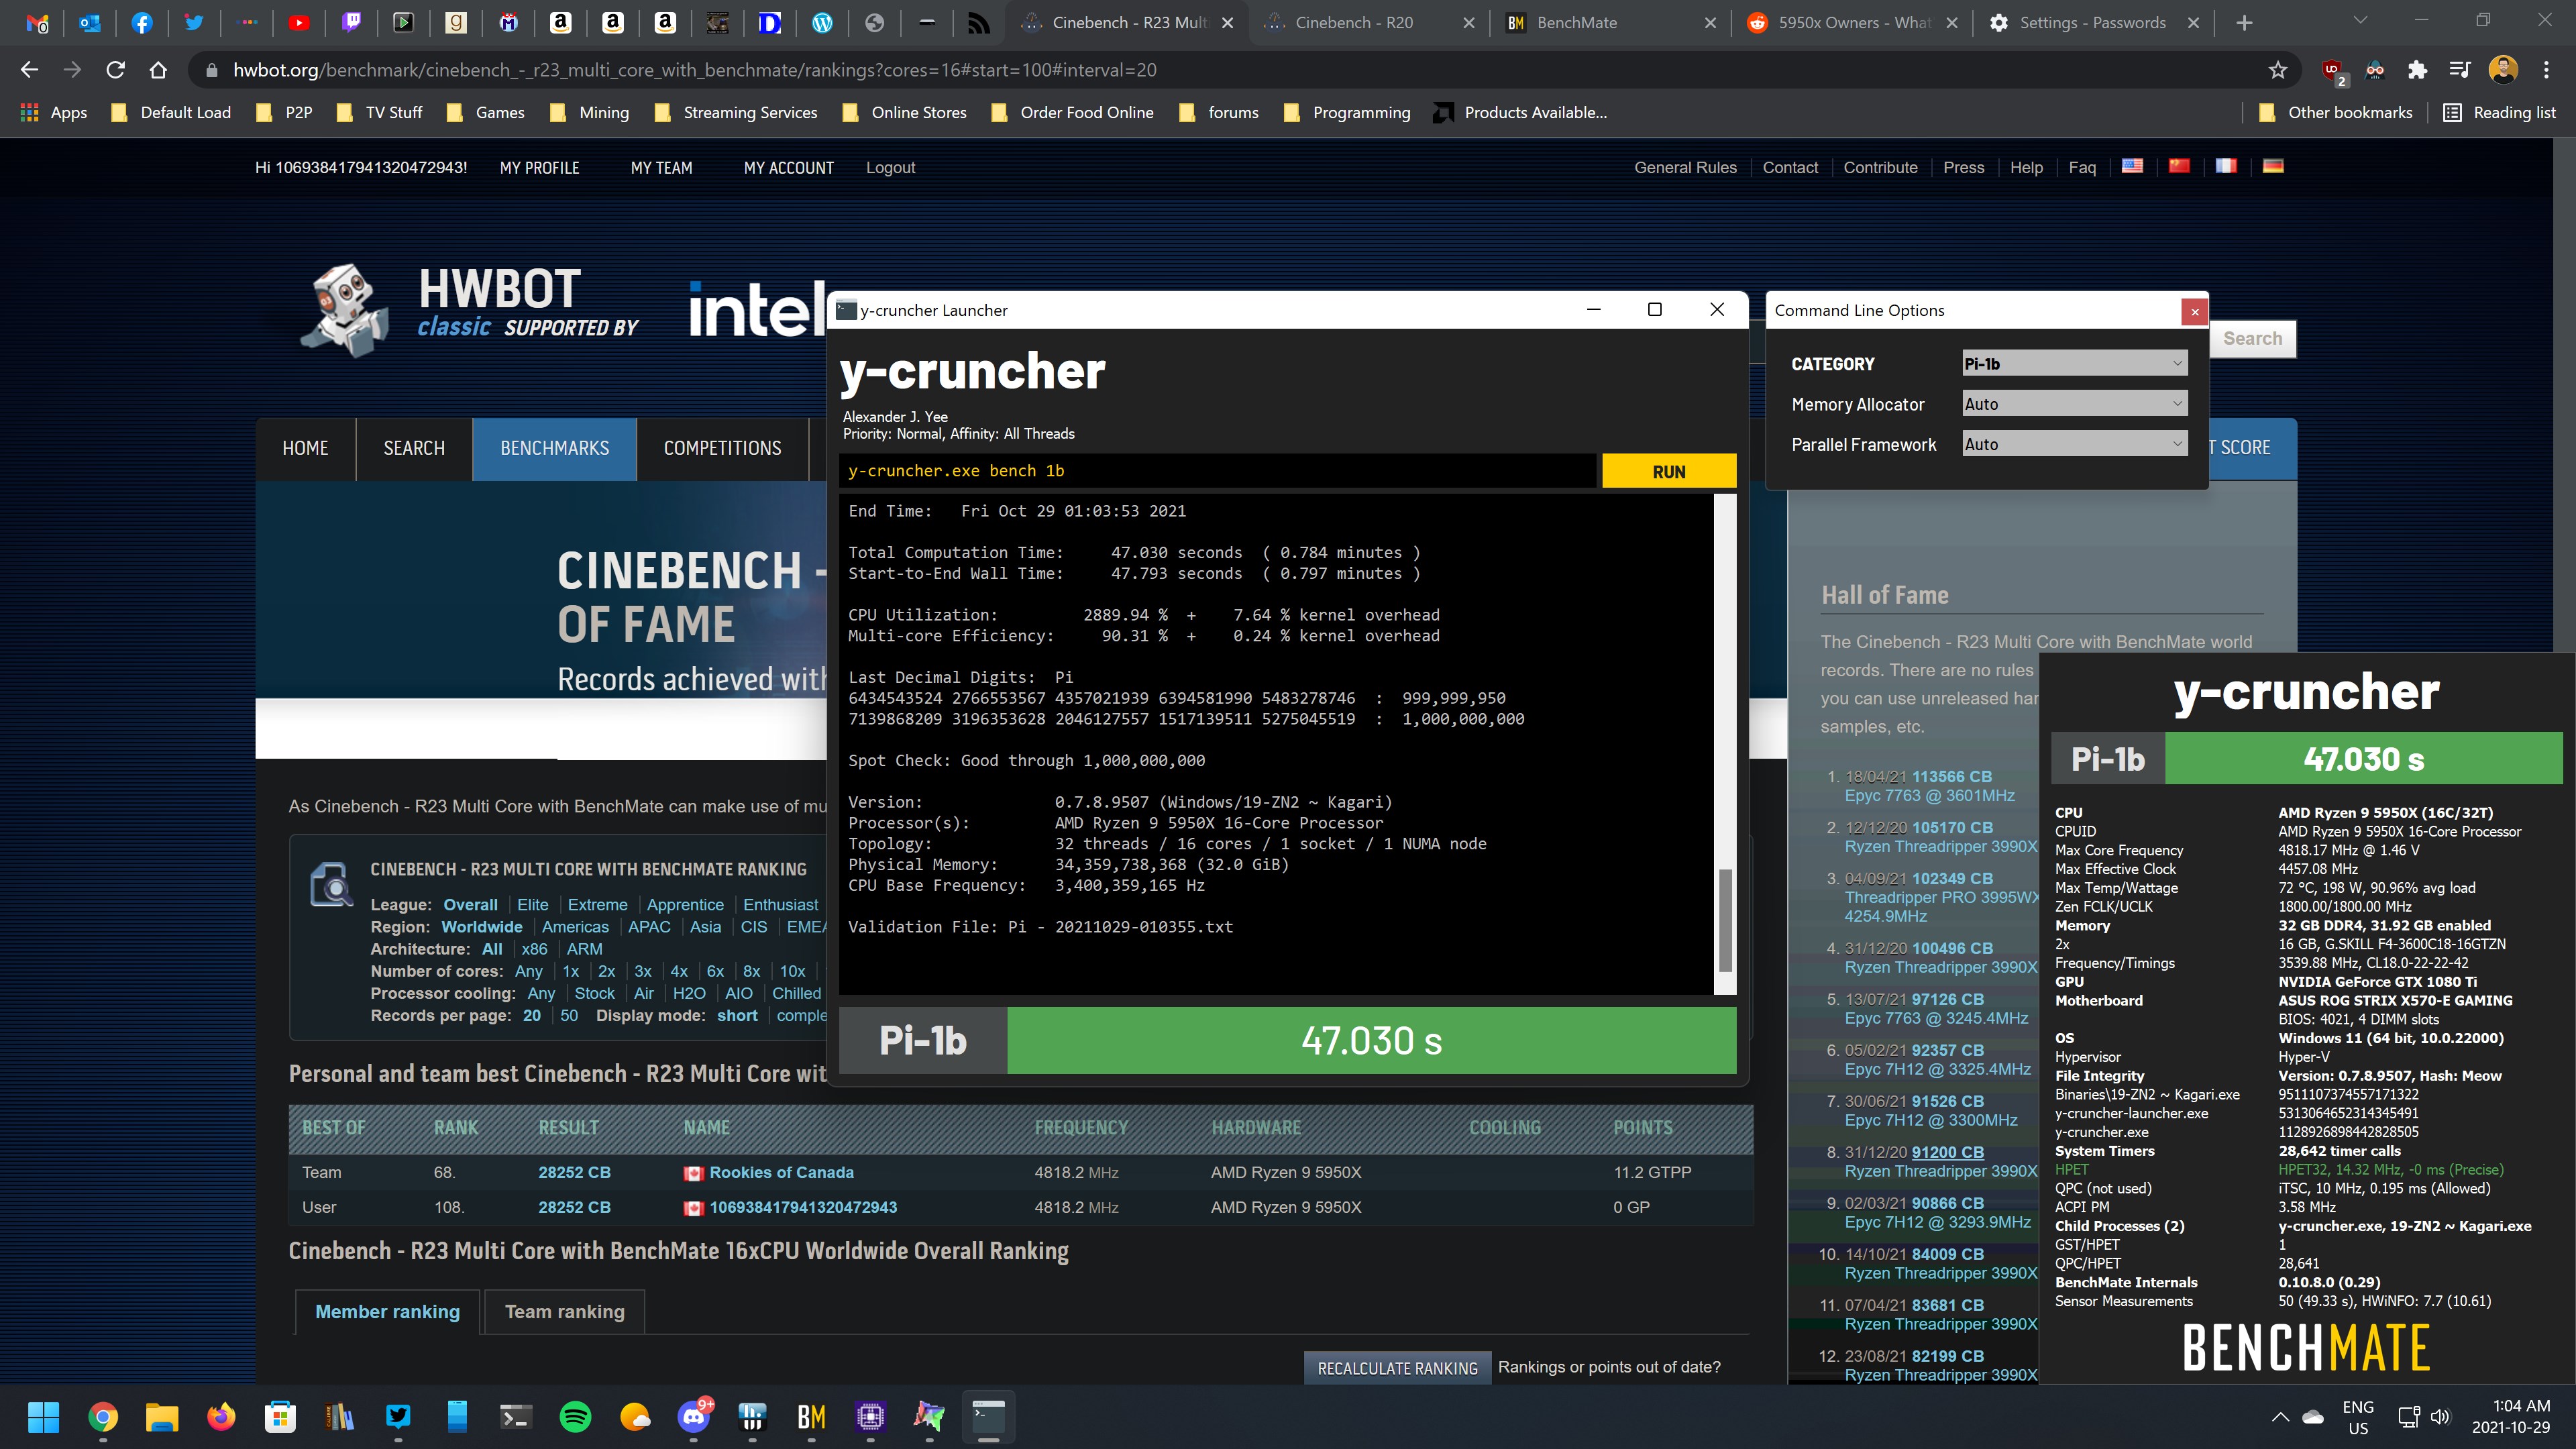This screenshot has height=1449, width=2576.
Task: Open the pinned Outlook tab
Action: click(x=90, y=22)
